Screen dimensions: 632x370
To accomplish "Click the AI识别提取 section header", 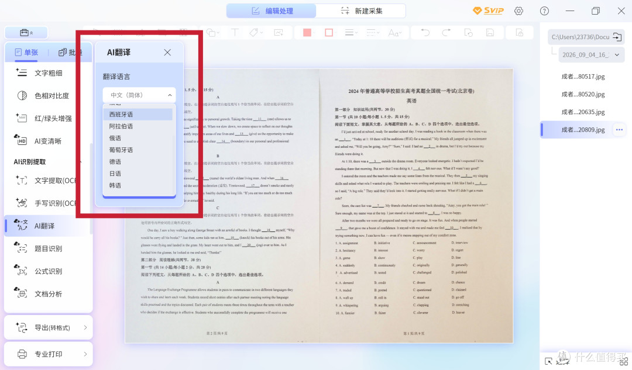I will (x=30, y=162).
